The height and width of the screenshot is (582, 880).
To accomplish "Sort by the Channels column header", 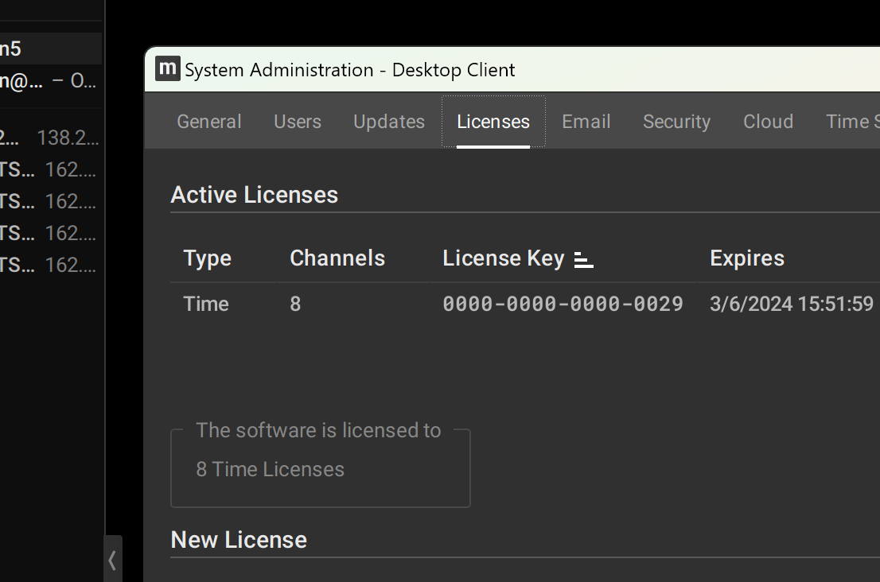I will pyautogui.click(x=337, y=258).
